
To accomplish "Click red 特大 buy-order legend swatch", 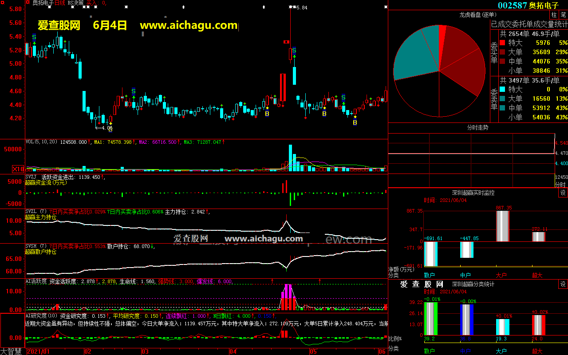I will point(502,43).
